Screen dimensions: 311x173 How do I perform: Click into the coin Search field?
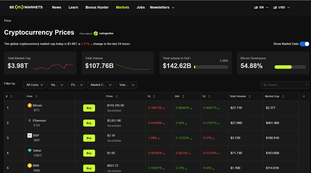tap(285, 85)
